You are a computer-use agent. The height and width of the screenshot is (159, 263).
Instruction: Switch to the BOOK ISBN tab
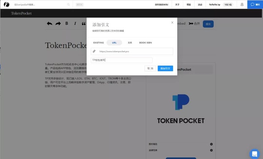[x=145, y=42]
